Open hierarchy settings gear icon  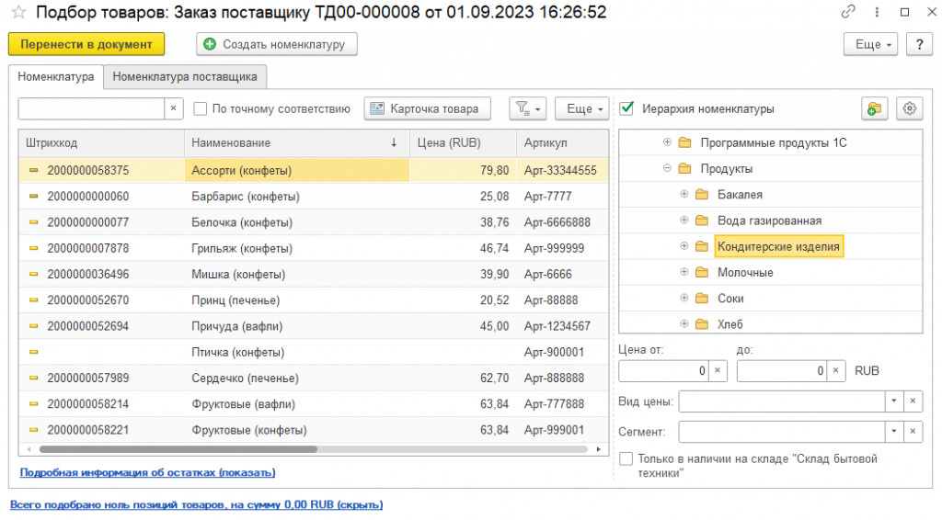click(910, 108)
